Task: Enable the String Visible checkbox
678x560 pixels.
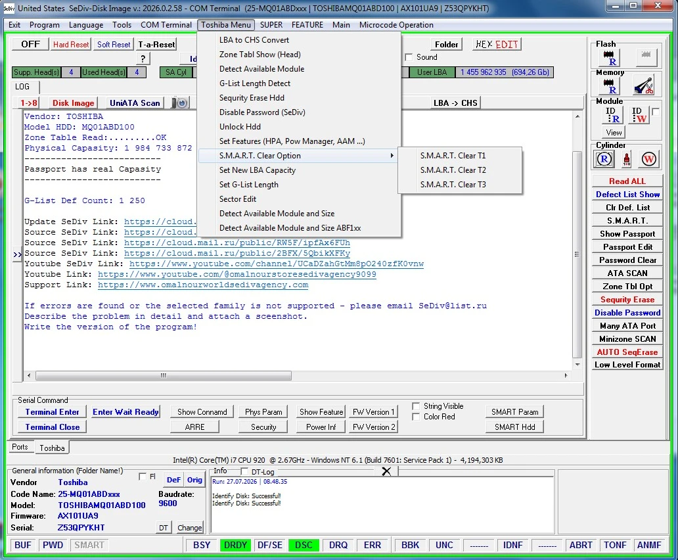Action: (x=416, y=406)
